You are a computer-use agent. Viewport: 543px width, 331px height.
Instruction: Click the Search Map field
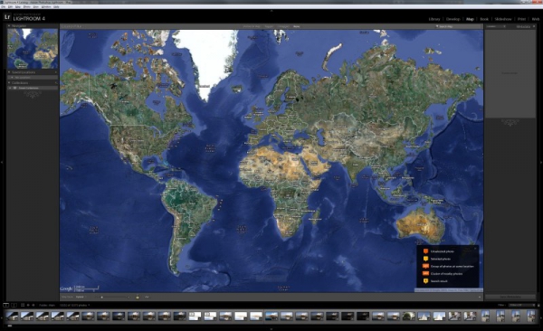tap(458, 26)
